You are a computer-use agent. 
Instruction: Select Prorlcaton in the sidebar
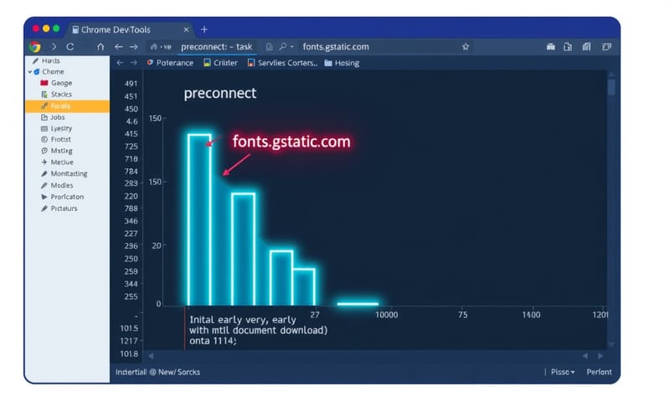pos(62,197)
